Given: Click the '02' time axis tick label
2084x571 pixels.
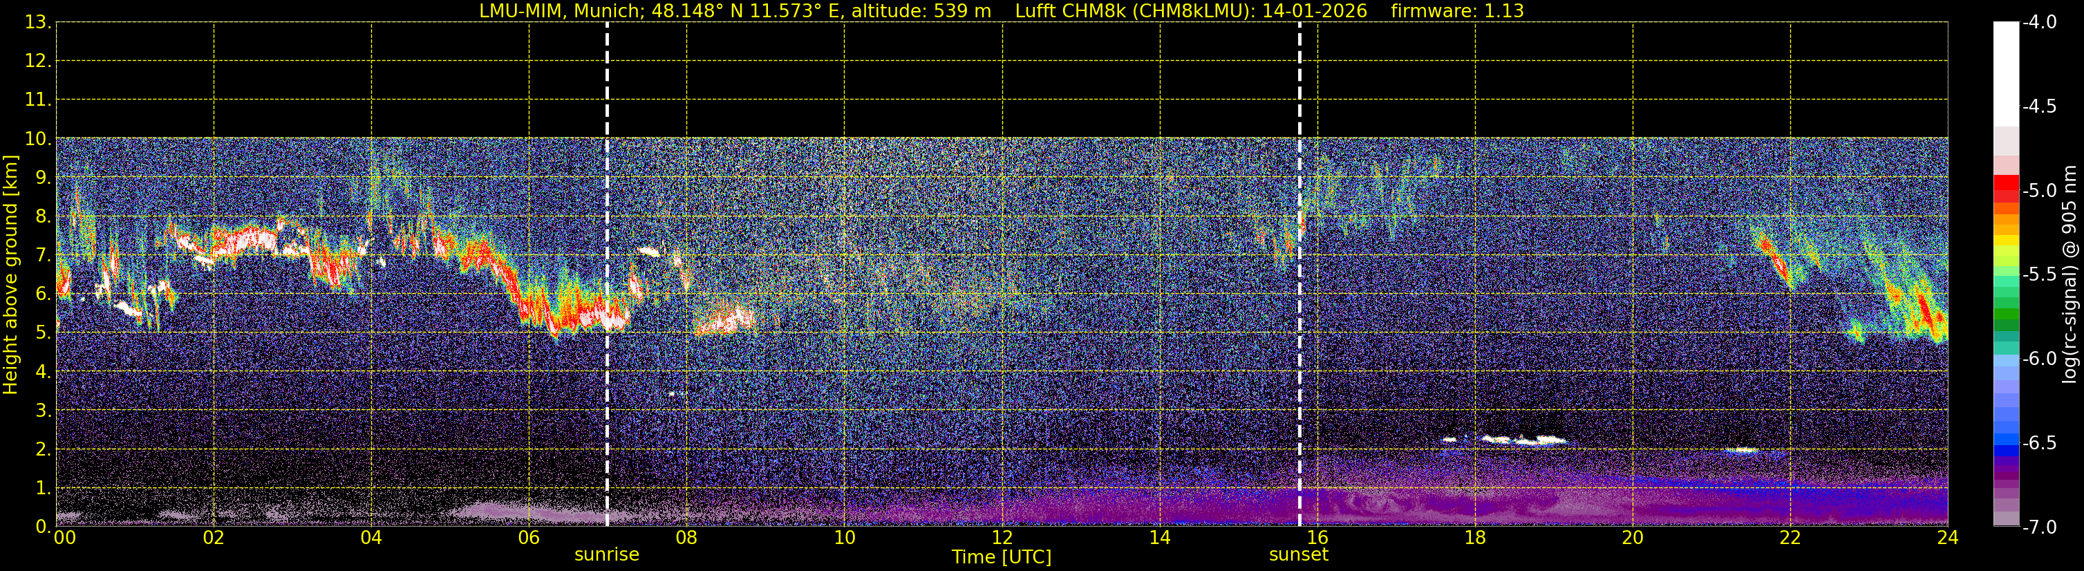Looking at the screenshot, I should [214, 538].
